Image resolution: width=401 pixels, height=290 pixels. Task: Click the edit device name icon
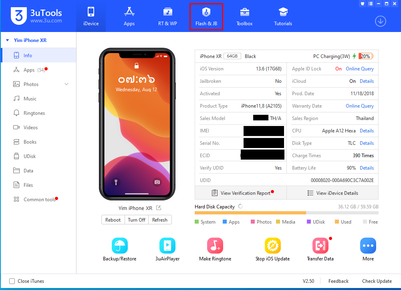tap(159, 208)
